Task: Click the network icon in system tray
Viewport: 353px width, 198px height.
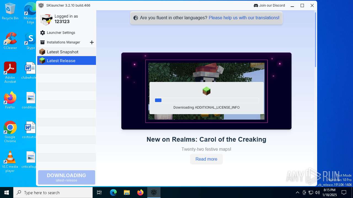Action: click(x=311, y=193)
